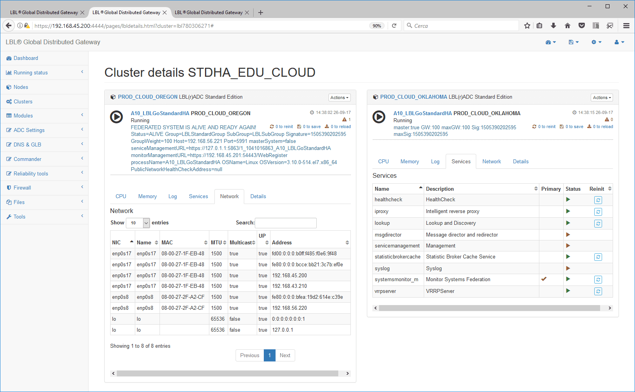Click green status arrow for iproxy service

click(568, 211)
